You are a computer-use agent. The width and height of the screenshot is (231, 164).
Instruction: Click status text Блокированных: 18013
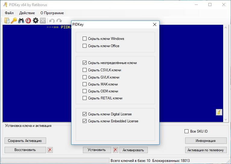point(171,161)
